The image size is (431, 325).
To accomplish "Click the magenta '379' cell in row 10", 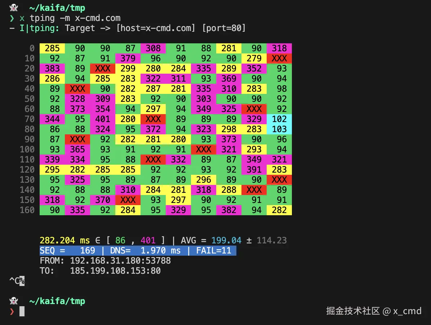I will (x=128, y=58).
